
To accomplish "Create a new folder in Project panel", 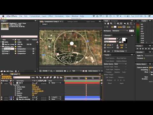I will click(4, 71).
